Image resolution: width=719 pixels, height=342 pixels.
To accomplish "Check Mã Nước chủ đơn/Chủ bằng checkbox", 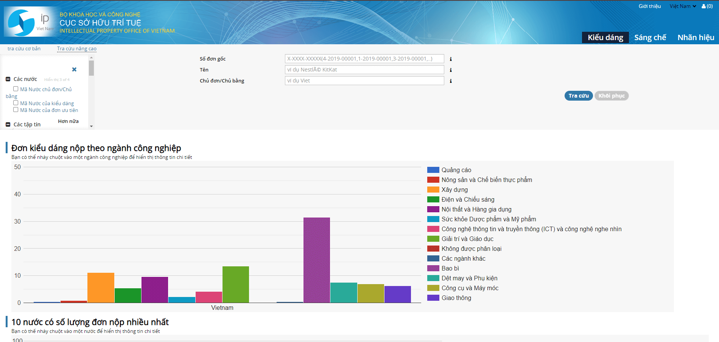I will (16, 89).
